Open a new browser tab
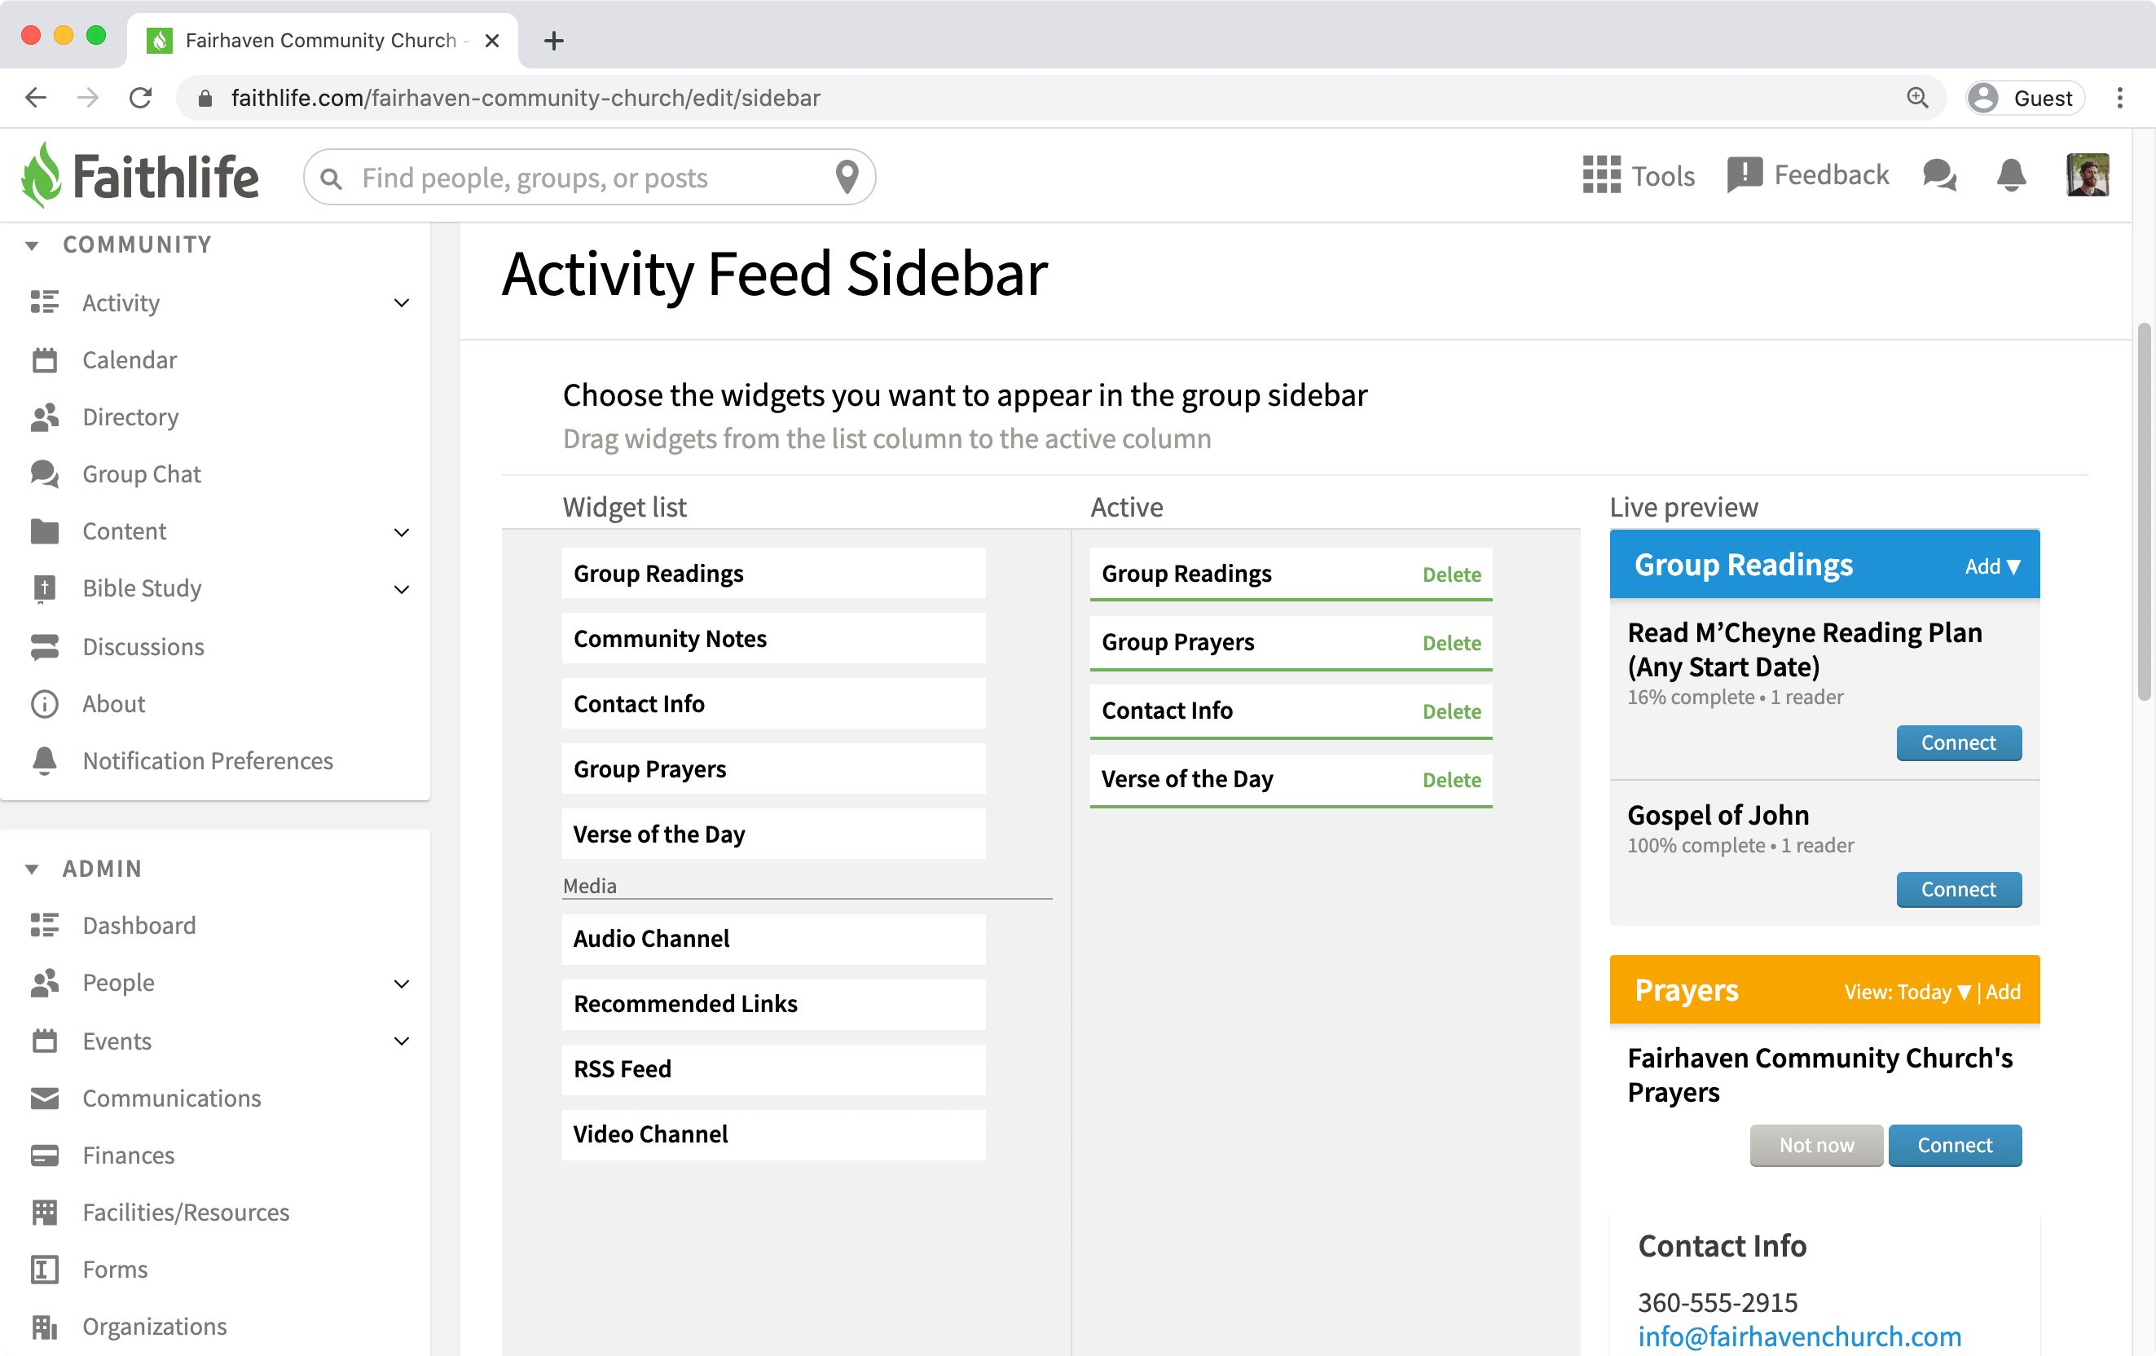The image size is (2156, 1356). 553,40
